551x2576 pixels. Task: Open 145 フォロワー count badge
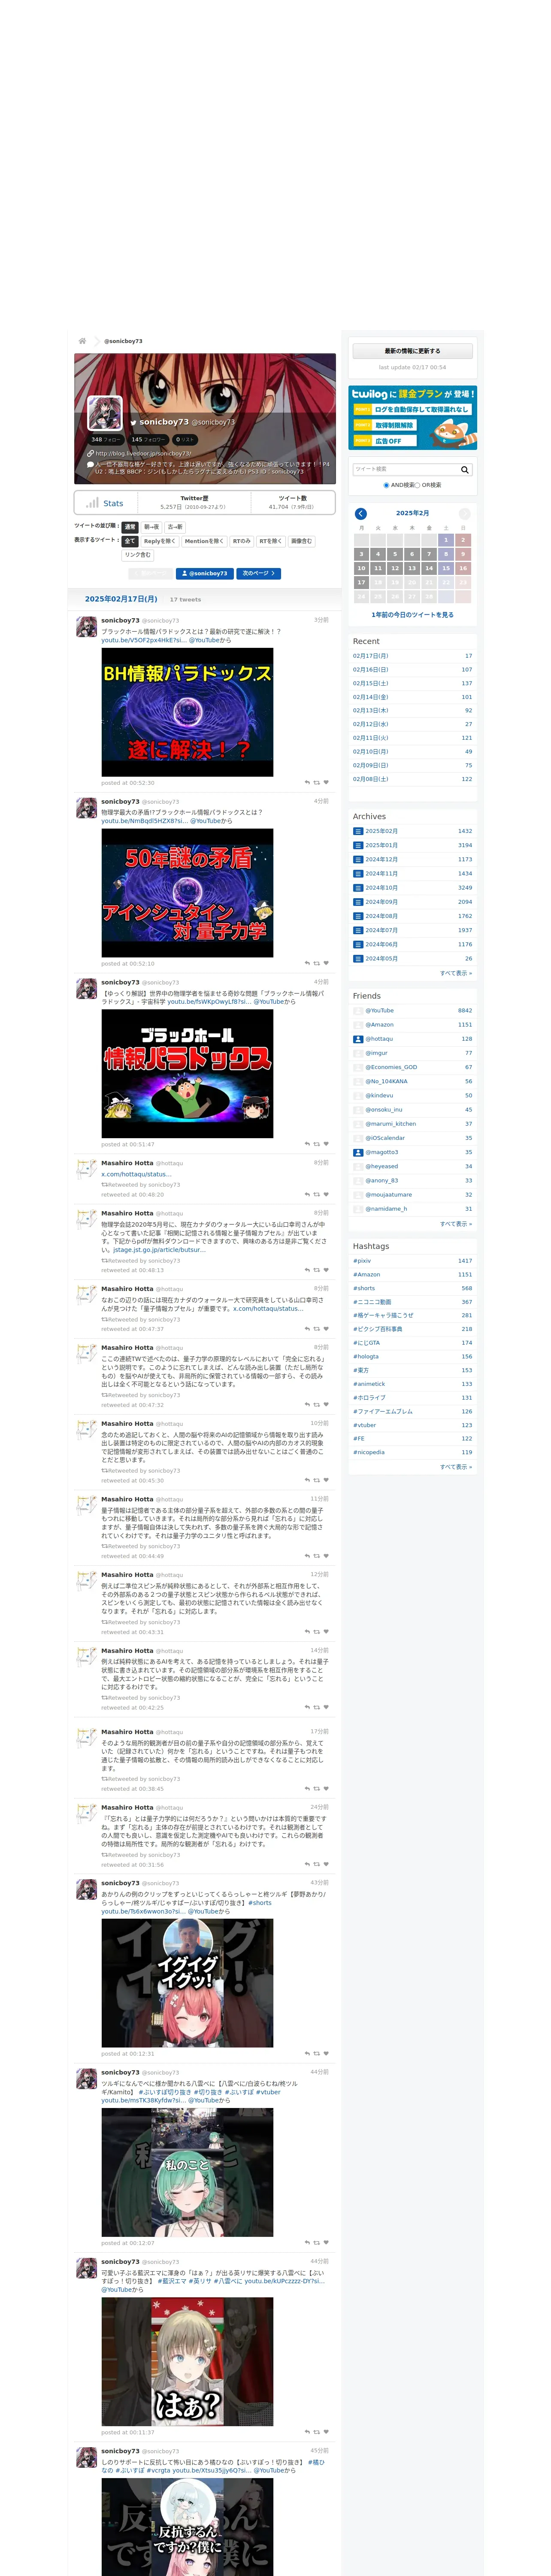[148, 439]
